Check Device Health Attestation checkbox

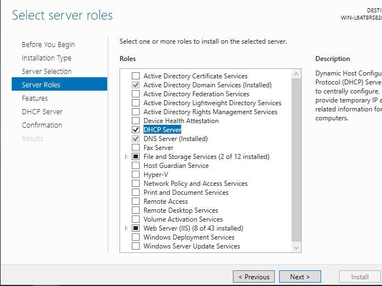tap(136, 121)
